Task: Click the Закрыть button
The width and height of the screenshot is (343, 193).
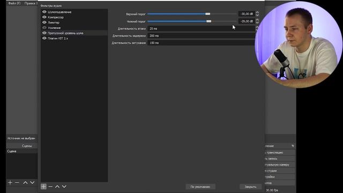Action: pos(250,187)
